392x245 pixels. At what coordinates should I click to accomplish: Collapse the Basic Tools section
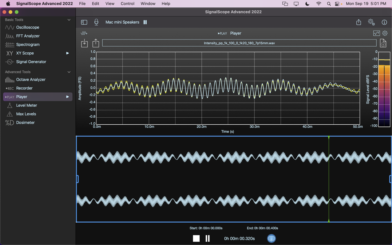coord(69,20)
